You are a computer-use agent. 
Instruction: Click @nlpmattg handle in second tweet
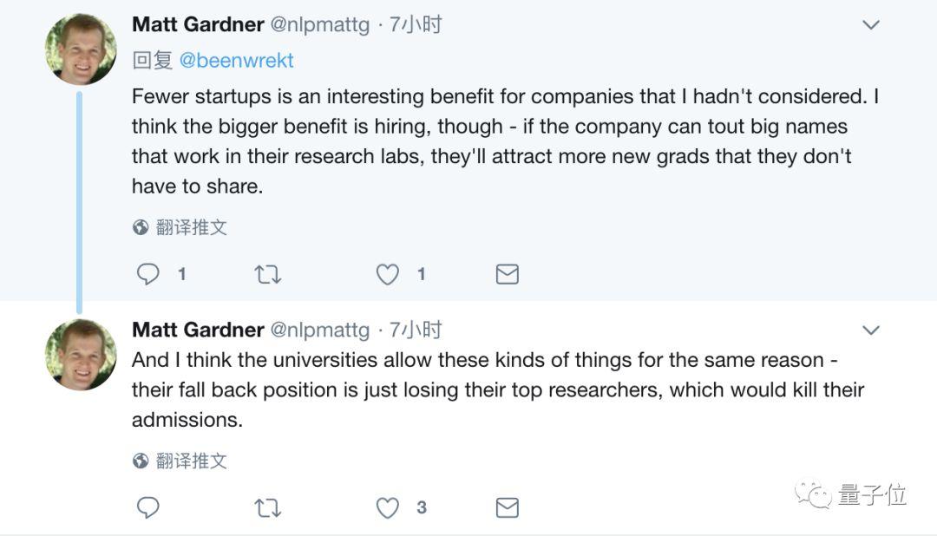click(x=319, y=330)
